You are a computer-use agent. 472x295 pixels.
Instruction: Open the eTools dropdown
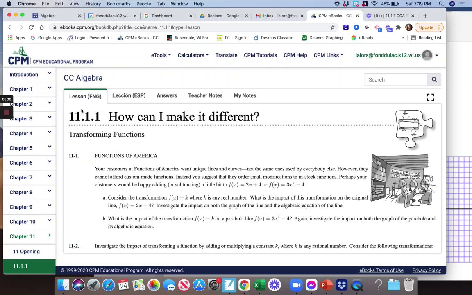click(161, 55)
